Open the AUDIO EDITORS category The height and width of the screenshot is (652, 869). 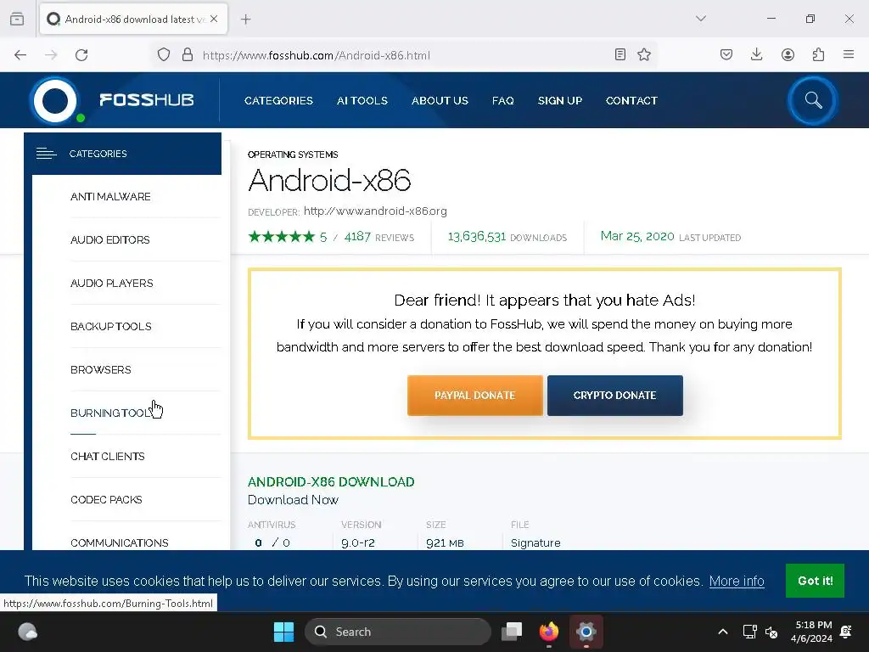(109, 239)
